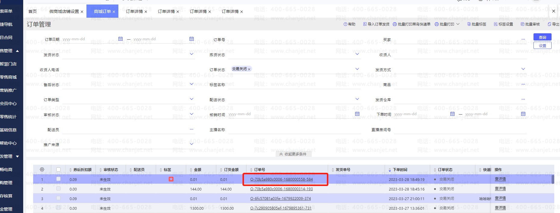Expand the 审核状态 dropdown

(x=192, y=114)
